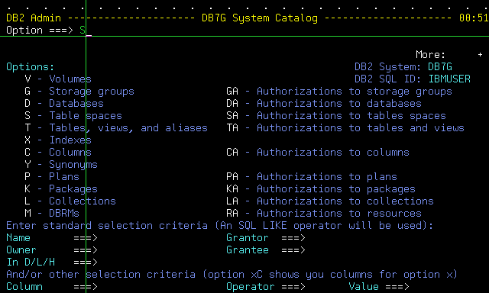Click the 'DB2 Admin' header text
Image resolution: width=489 pixels, height=293 pixels.
(x=34, y=18)
